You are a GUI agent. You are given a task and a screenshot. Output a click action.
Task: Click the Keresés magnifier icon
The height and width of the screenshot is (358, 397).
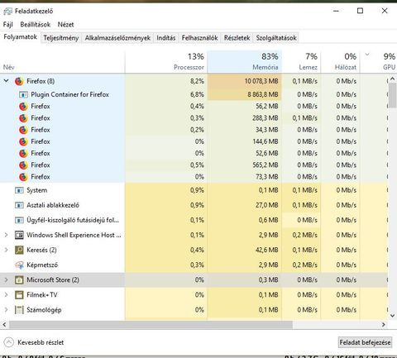pos(19,250)
